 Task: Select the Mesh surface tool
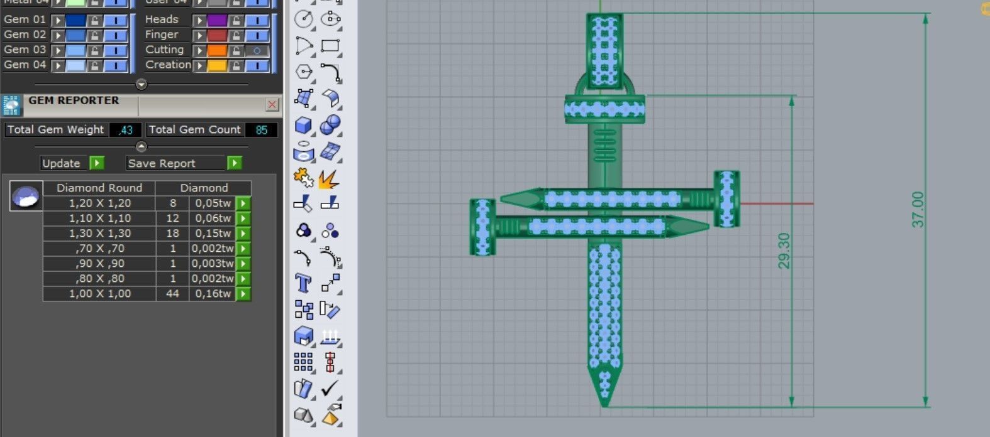(x=331, y=152)
